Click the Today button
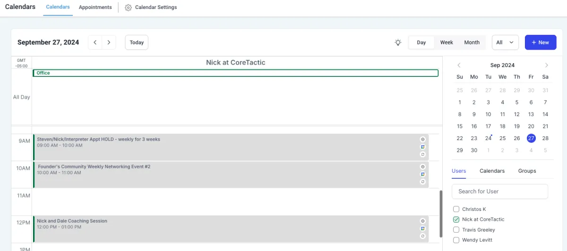 (x=137, y=42)
